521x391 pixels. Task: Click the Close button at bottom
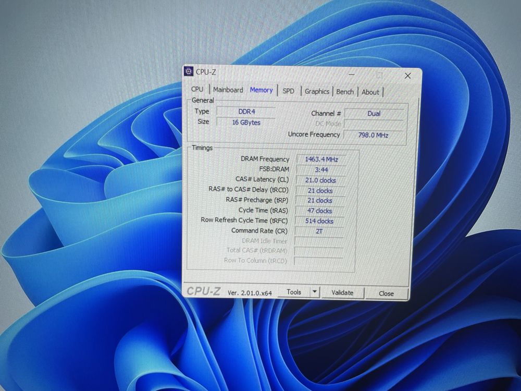tap(386, 294)
